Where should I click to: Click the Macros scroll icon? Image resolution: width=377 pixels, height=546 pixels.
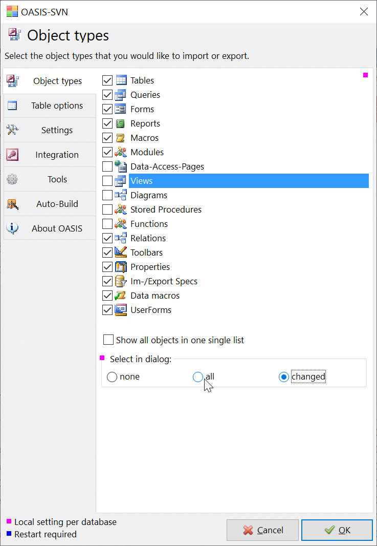tap(121, 138)
